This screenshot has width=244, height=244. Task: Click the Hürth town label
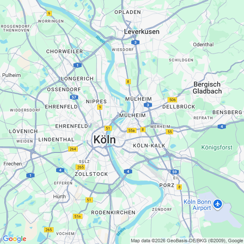pyautogui.click(x=60, y=196)
